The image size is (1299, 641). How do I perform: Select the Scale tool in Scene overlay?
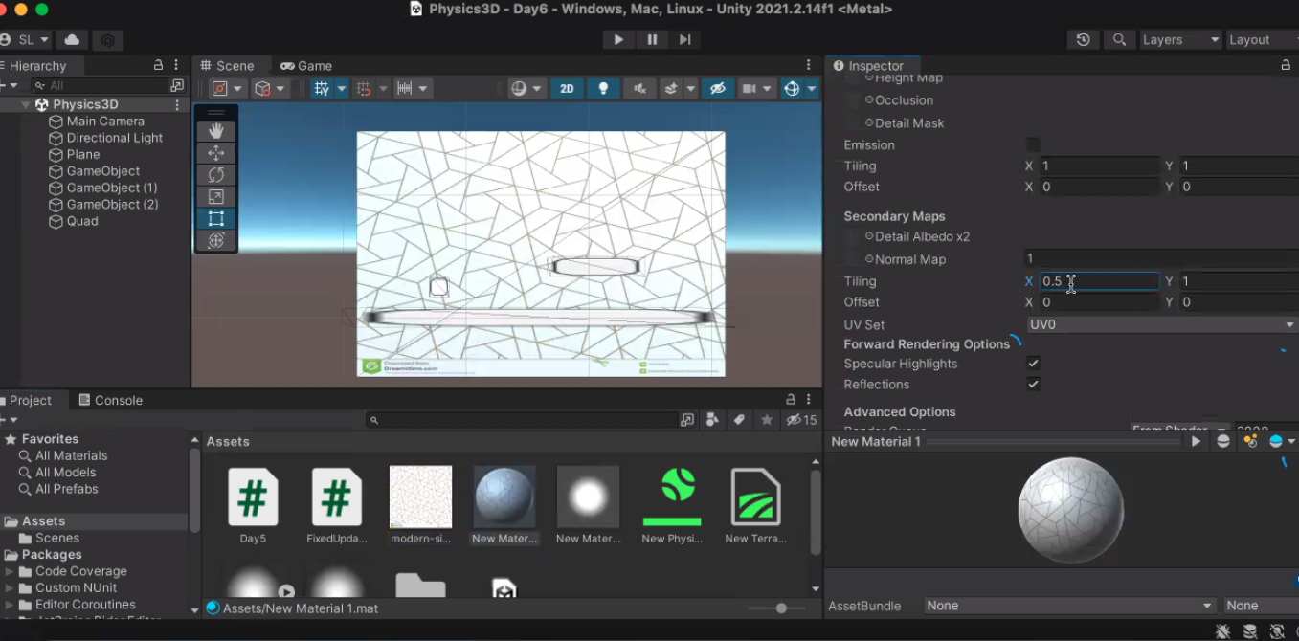pyautogui.click(x=215, y=197)
